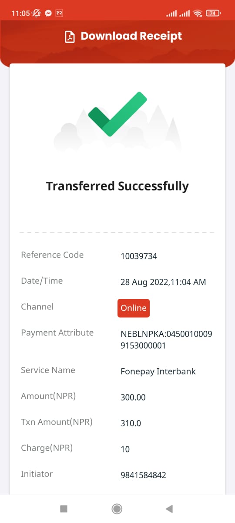This screenshot has width=235, height=523.
Task: Tap the status bar clock showing 11:05
Action: point(20,13)
